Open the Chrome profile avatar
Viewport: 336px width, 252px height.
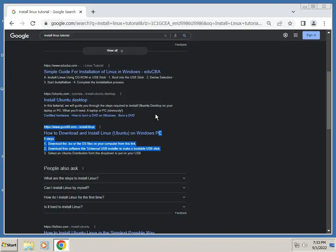tap(313, 23)
